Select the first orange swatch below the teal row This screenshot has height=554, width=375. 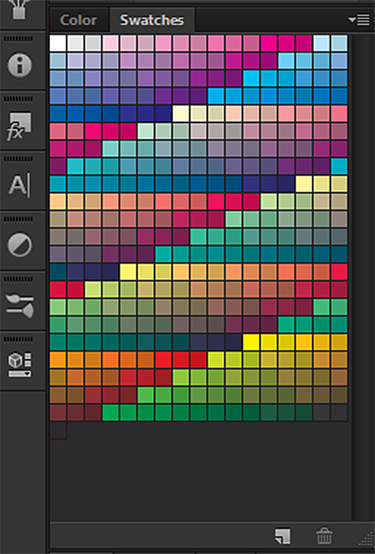tap(57, 360)
